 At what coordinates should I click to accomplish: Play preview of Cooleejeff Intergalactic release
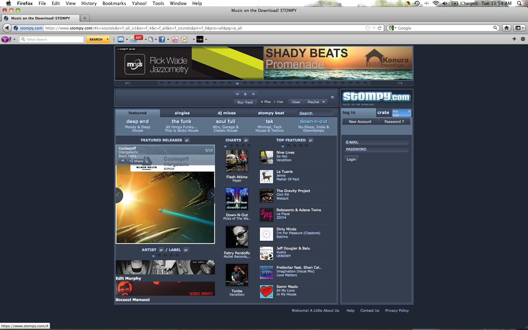[x=123, y=161]
